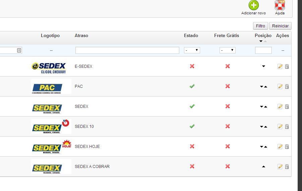Move PAC down with the down arrow
Viewport: 302px width, 191px height.
coord(261,86)
